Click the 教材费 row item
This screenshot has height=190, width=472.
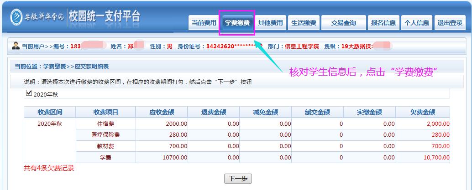tap(106, 146)
